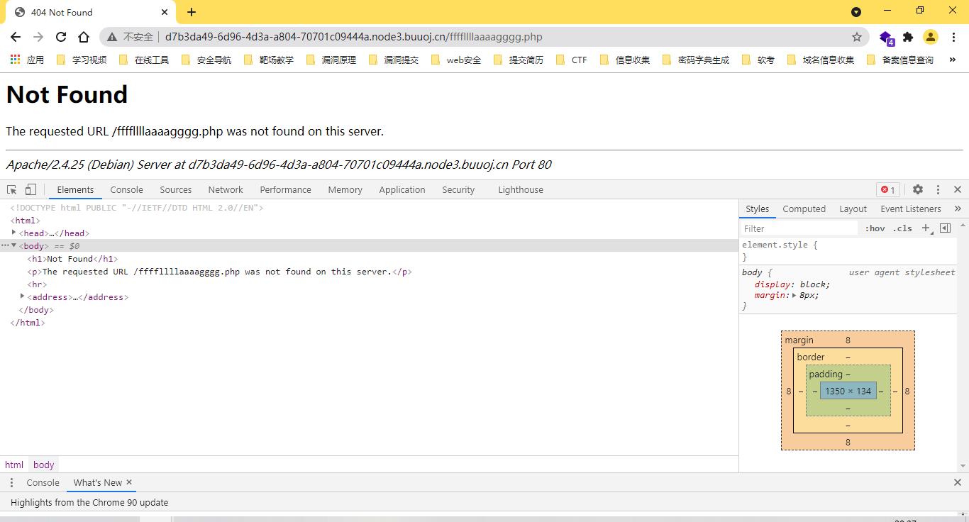Screen dimensions: 969x522
Task: Open the drawer three-dot menu
Action: (11, 482)
